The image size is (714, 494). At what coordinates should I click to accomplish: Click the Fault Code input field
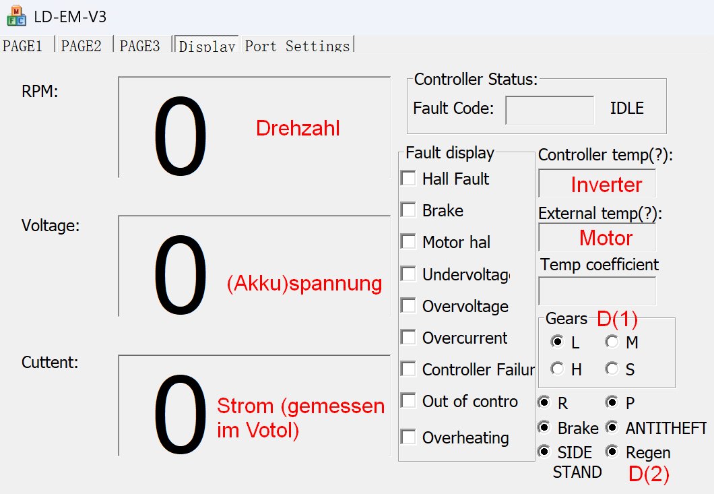click(x=550, y=110)
